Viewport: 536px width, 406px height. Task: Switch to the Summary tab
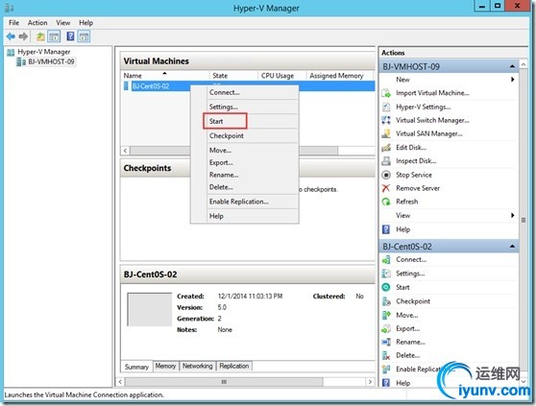click(136, 367)
